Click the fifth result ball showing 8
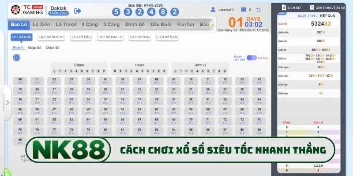The width and height of the screenshot is (353, 176). click(163, 12)
